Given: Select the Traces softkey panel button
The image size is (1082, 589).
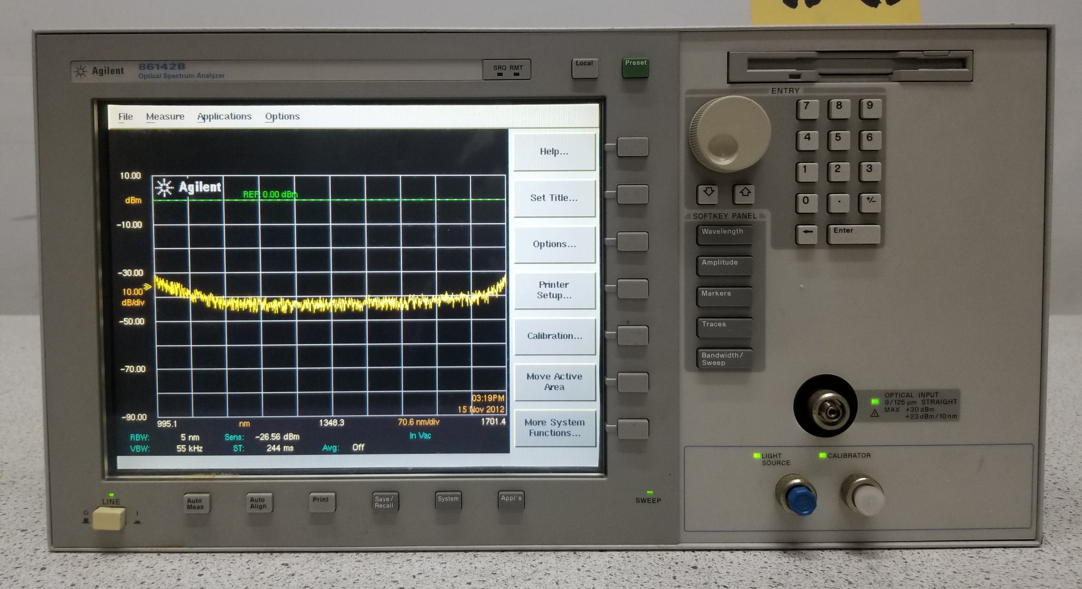Looking at the screenshot, I should (724, 328).
